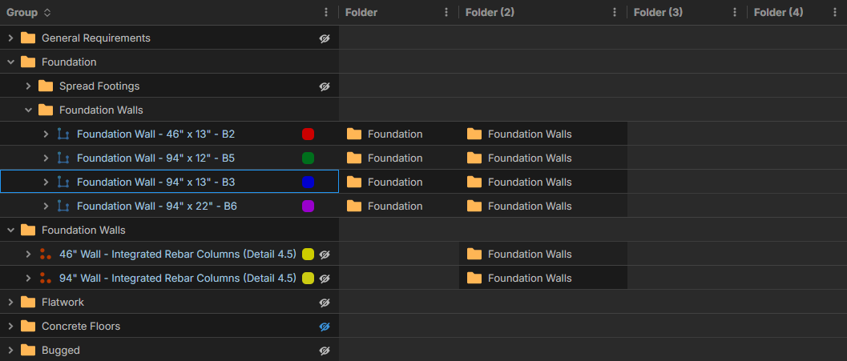Open the Folder (3) column options menu
This screenshot has height=361, width=847.
pos(735,13)
